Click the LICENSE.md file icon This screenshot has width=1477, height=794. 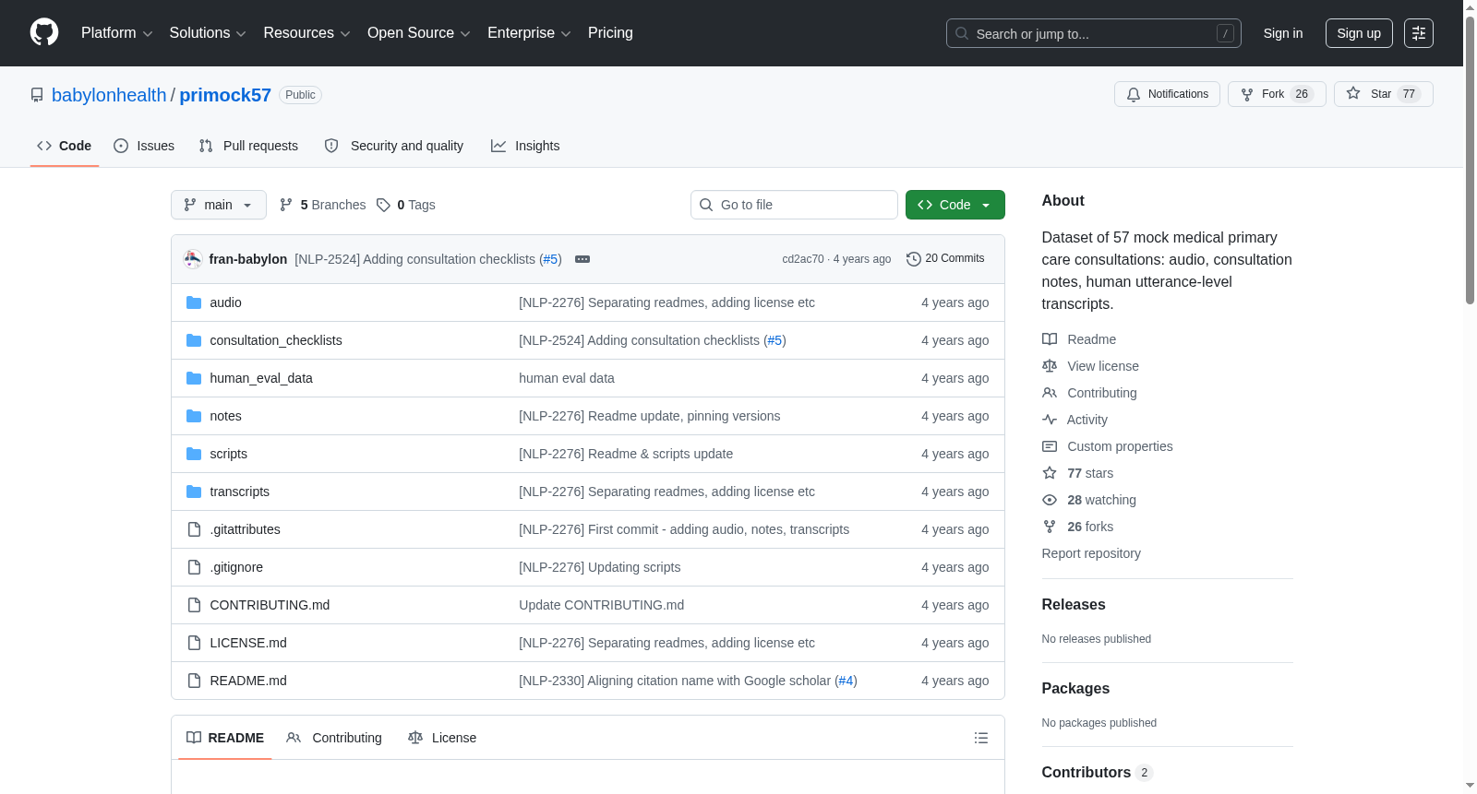click(x=194, y=643)
